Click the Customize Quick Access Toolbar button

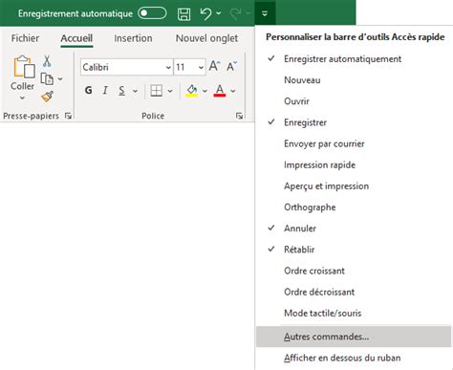click(265, 13)
